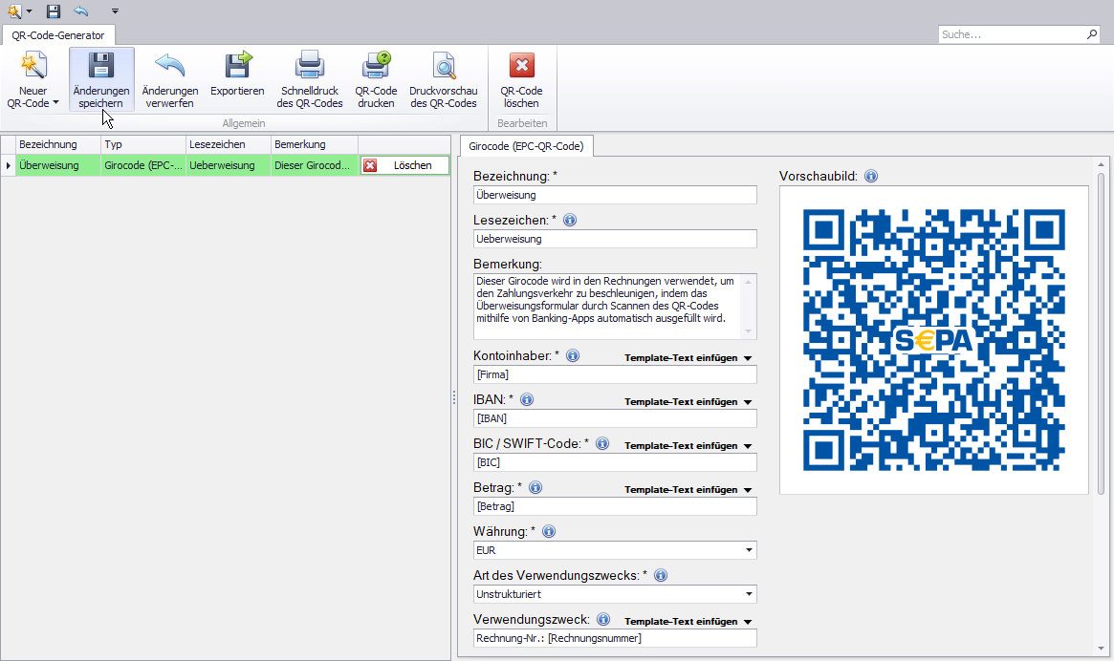Click the form scrollbar down arrow

coord(1102,648)
